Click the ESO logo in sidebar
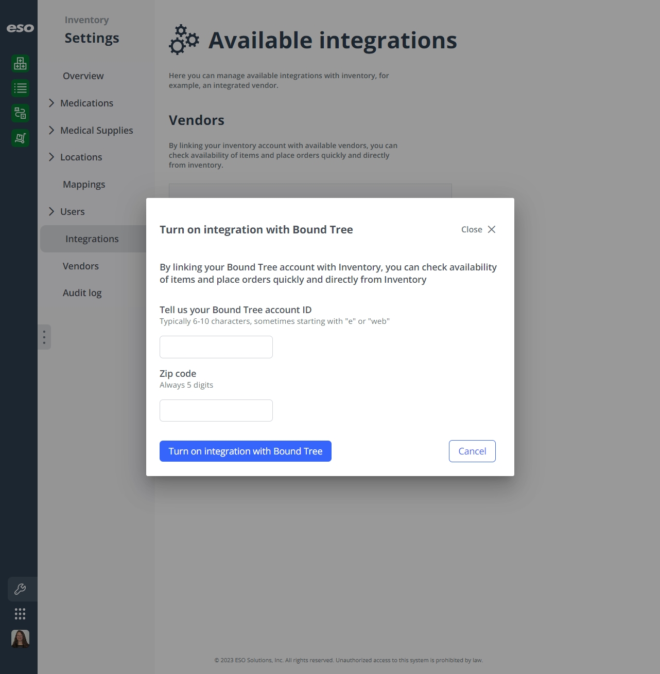The width and height of the screenshot is (660, 674). [20, 28]
